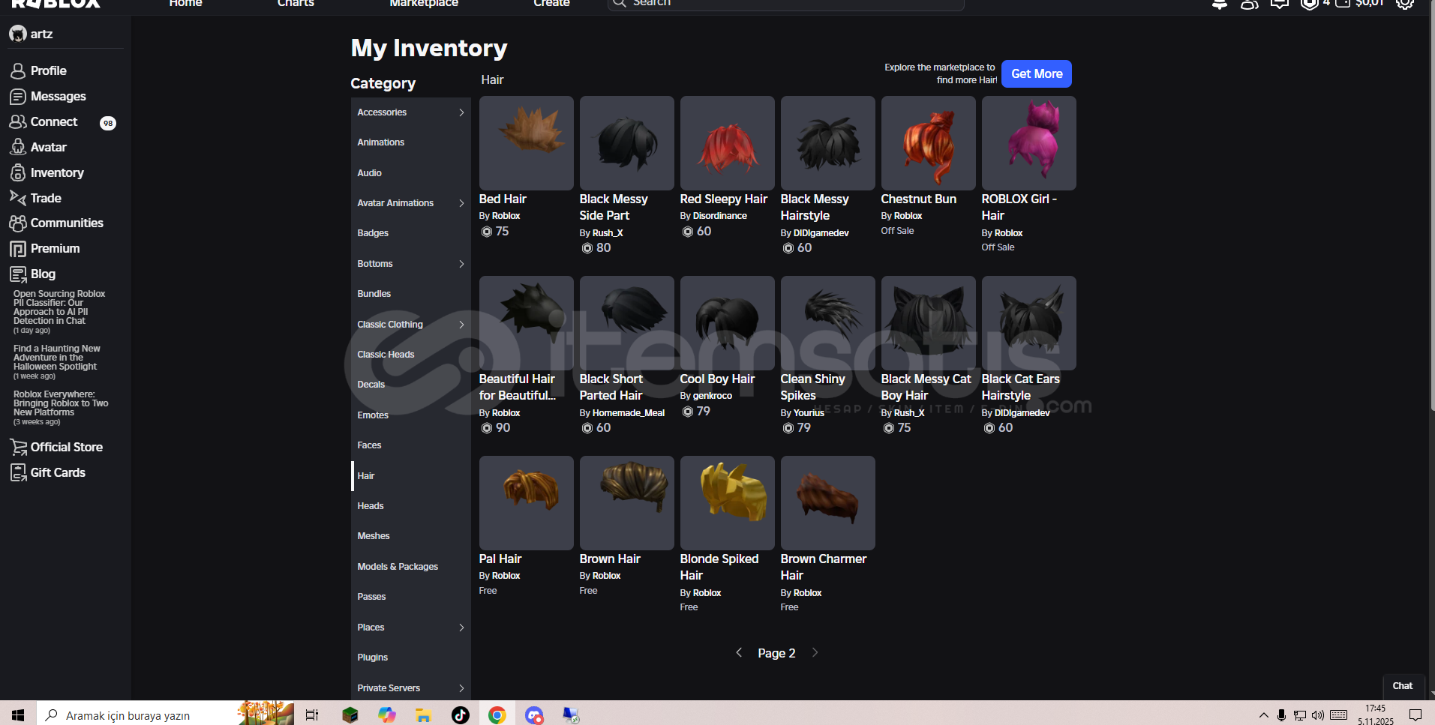Open the settings gear in top bar
Screen dimensions: 1435x725
pos(1404,3)
